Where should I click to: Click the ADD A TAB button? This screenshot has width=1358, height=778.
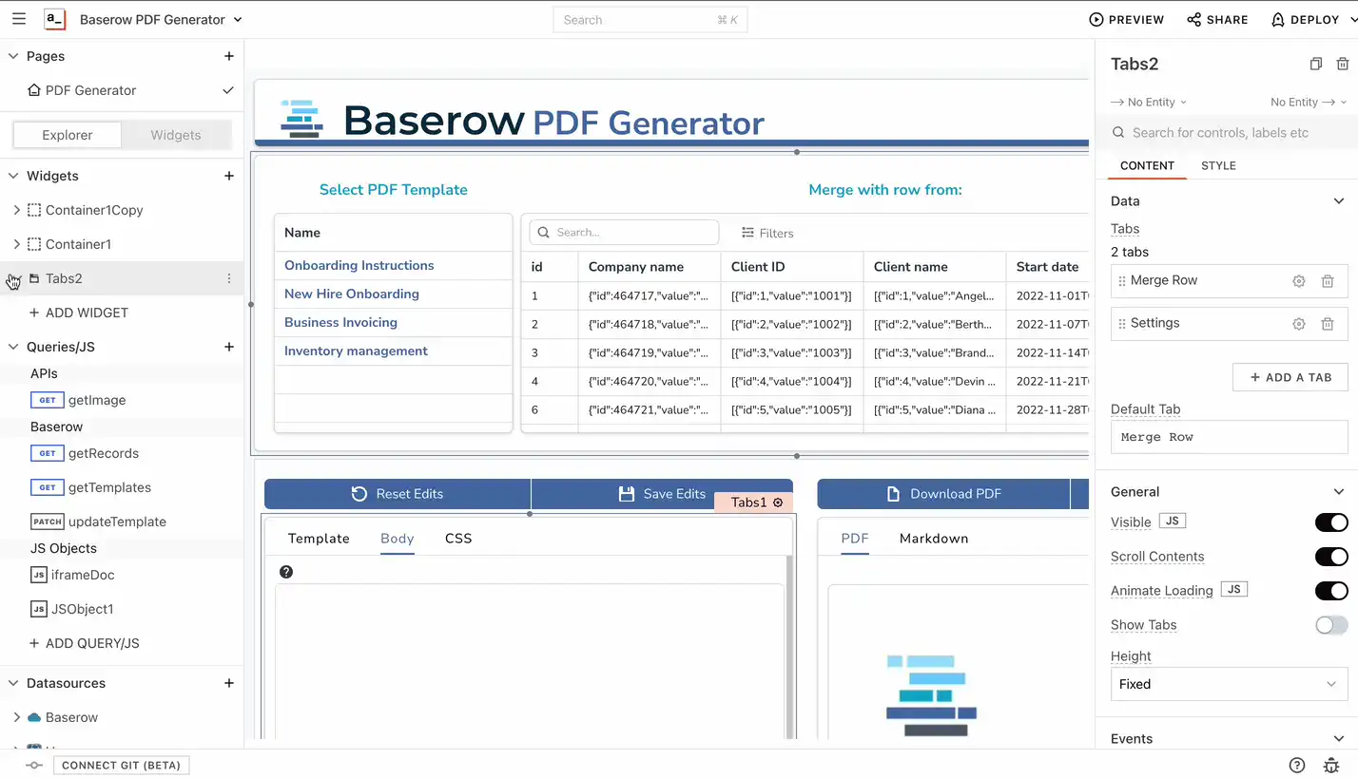[x=1290, y=377]
